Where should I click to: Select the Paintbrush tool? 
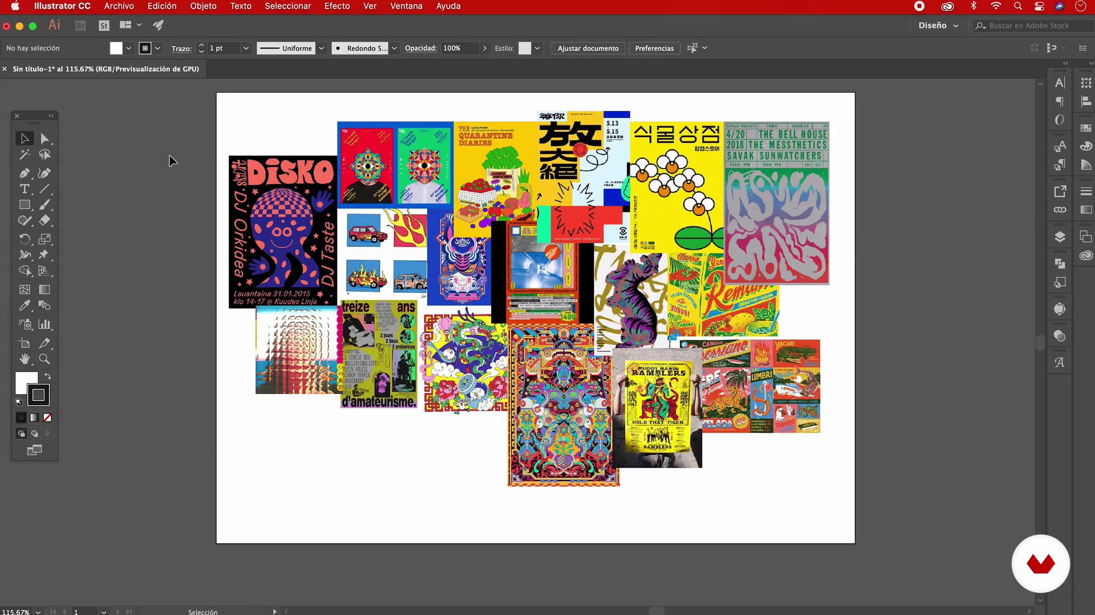coord(44,204)
